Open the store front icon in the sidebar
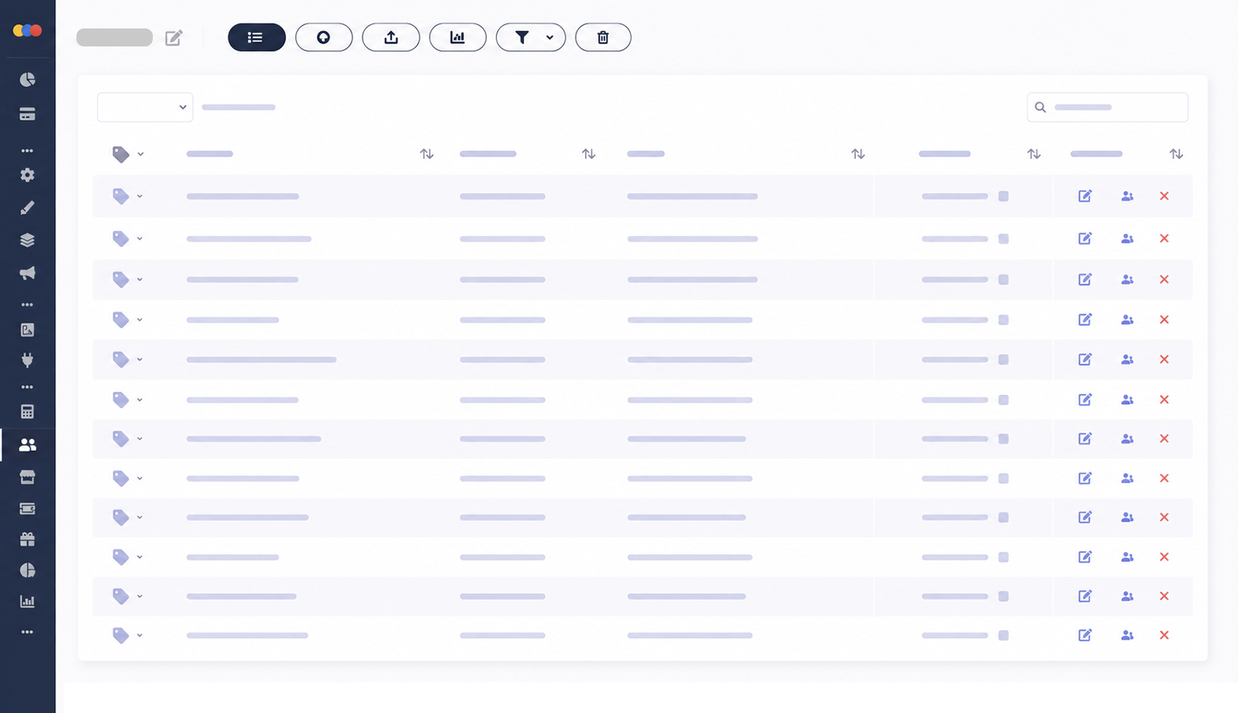The width and height of the screenshot is (1238, 713). [x=28, y=477]
